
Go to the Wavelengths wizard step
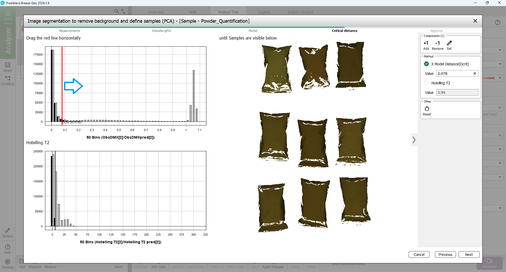[x=161, y=31]
